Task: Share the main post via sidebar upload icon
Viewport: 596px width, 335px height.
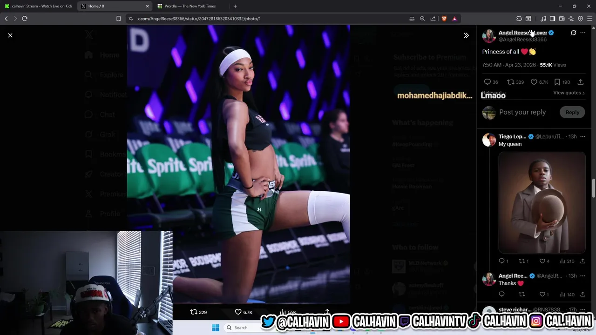Action: 581,82
